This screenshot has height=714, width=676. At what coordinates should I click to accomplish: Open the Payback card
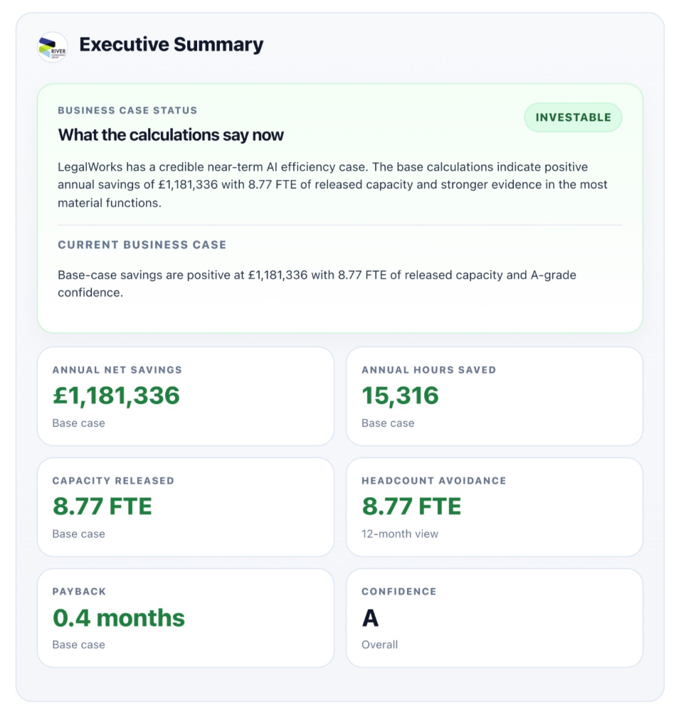(x=186, y=618)
